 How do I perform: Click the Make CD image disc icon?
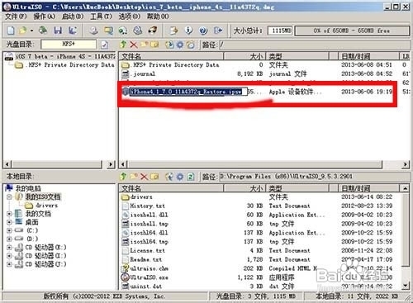click(x=93, y=31)
